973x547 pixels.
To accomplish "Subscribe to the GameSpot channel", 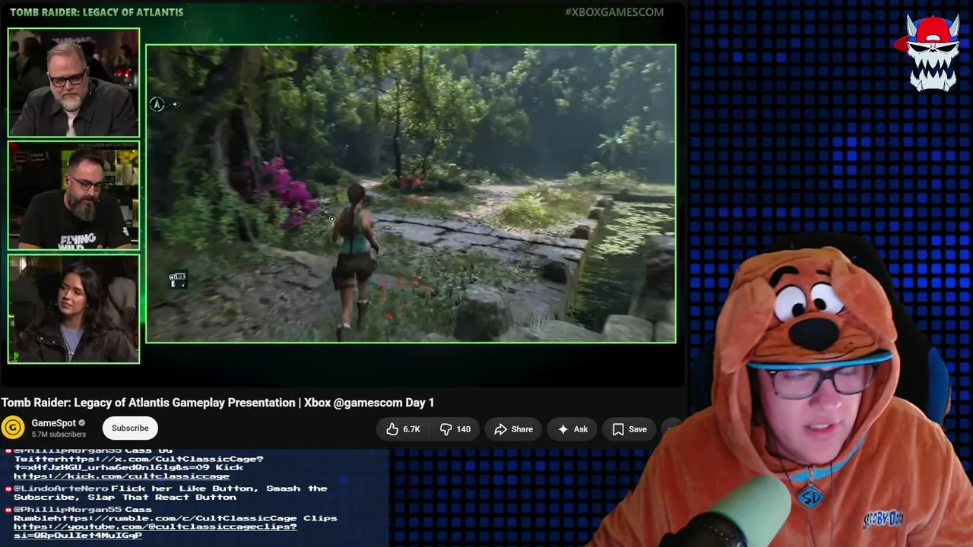I will point(130,428).
